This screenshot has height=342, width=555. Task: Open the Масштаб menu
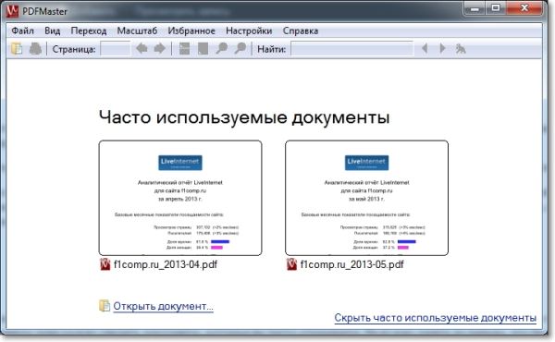coord(137,31)
